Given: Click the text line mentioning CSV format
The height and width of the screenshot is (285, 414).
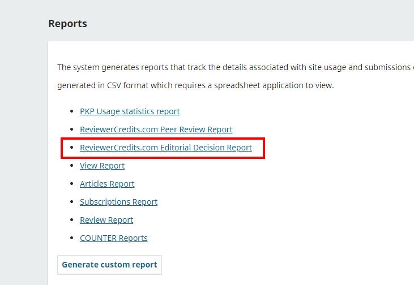Looking at the screenshot, I should [195, 85].
